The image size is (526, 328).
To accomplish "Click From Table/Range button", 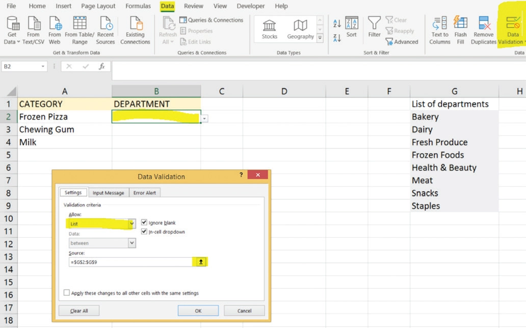I will tap(80, 31).
